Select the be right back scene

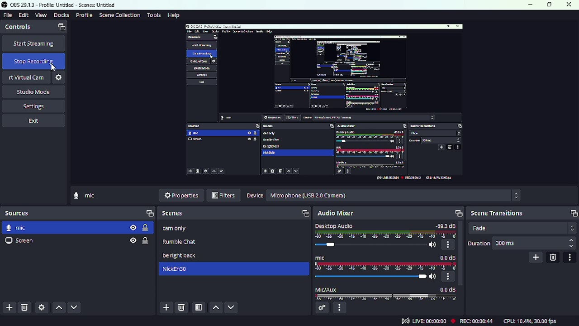pyautogui.click(x=234, y=256)
